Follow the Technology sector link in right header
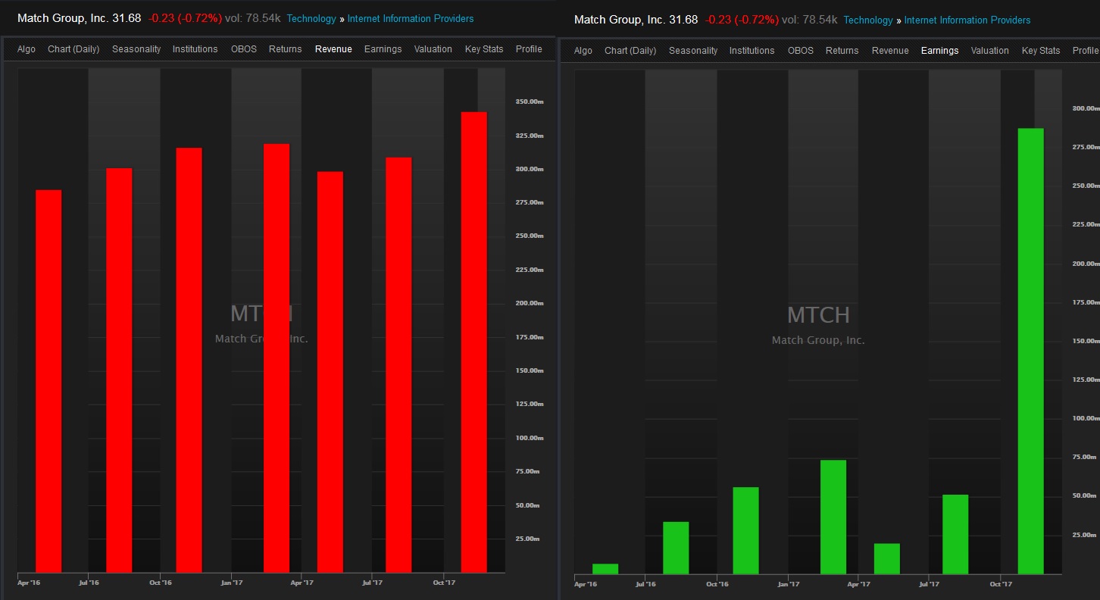The height and width of the screenshot is (600, 1100). pyautogui.click(x=868, y=20)
